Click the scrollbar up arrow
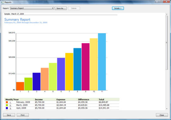The image size is (171, 120). (x=167, y=14)
